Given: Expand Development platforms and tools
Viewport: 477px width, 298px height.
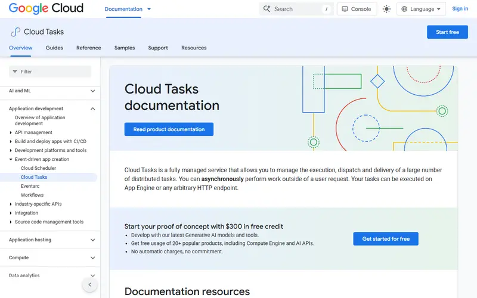Looking at the screenshot, I should coord(11,150).
